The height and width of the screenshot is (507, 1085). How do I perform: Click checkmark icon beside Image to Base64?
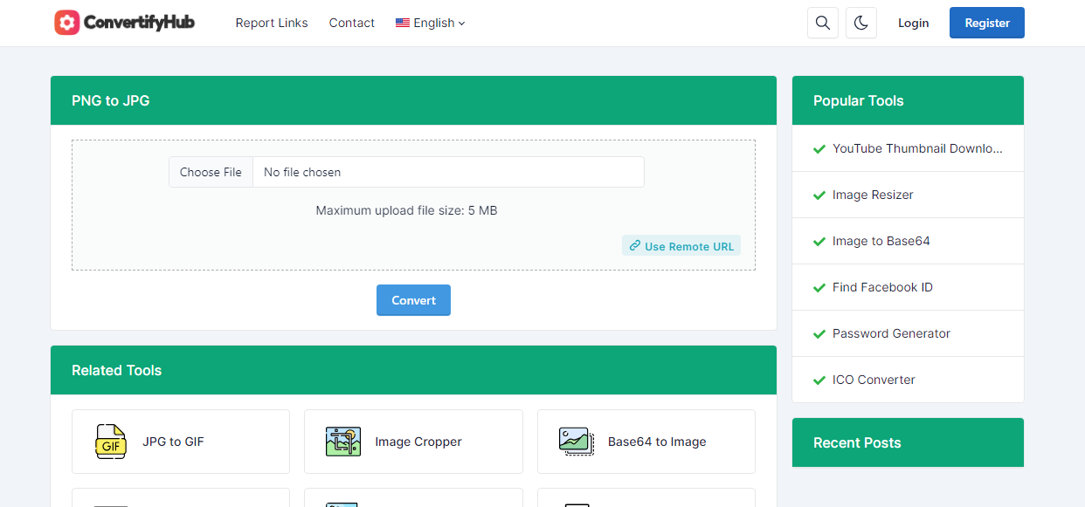819,242
